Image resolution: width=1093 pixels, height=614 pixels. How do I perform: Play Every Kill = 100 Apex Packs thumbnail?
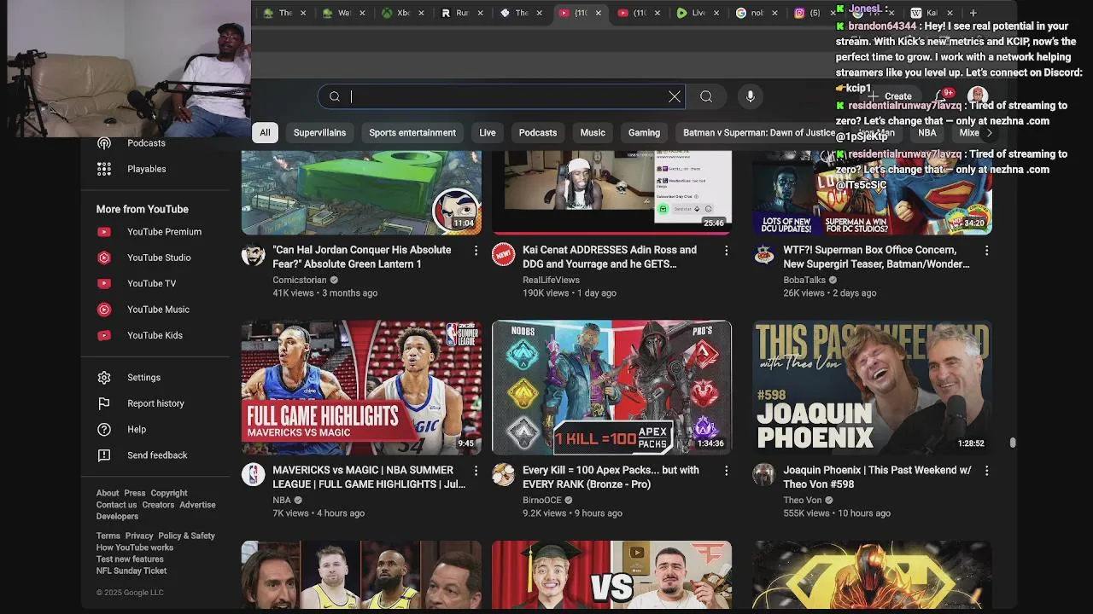click(x=611, y=387)
